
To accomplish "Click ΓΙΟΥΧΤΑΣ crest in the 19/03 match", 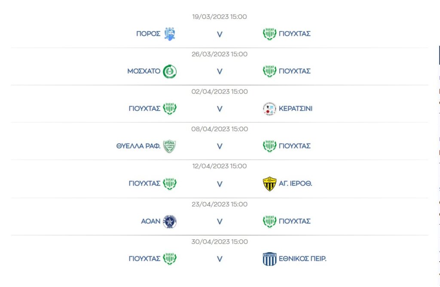I will [x=269, y=34].
